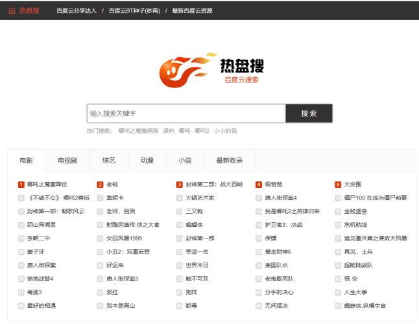Open movie entry 毒液3
419x324 pixels.
click(34, 292)
